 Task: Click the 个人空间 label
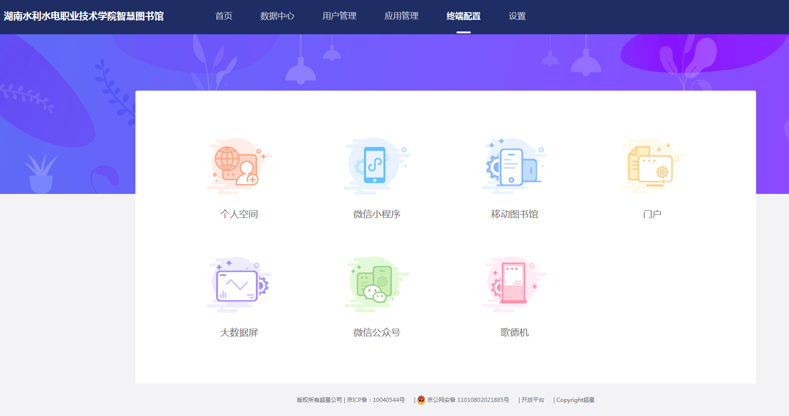tap(239, 214)
